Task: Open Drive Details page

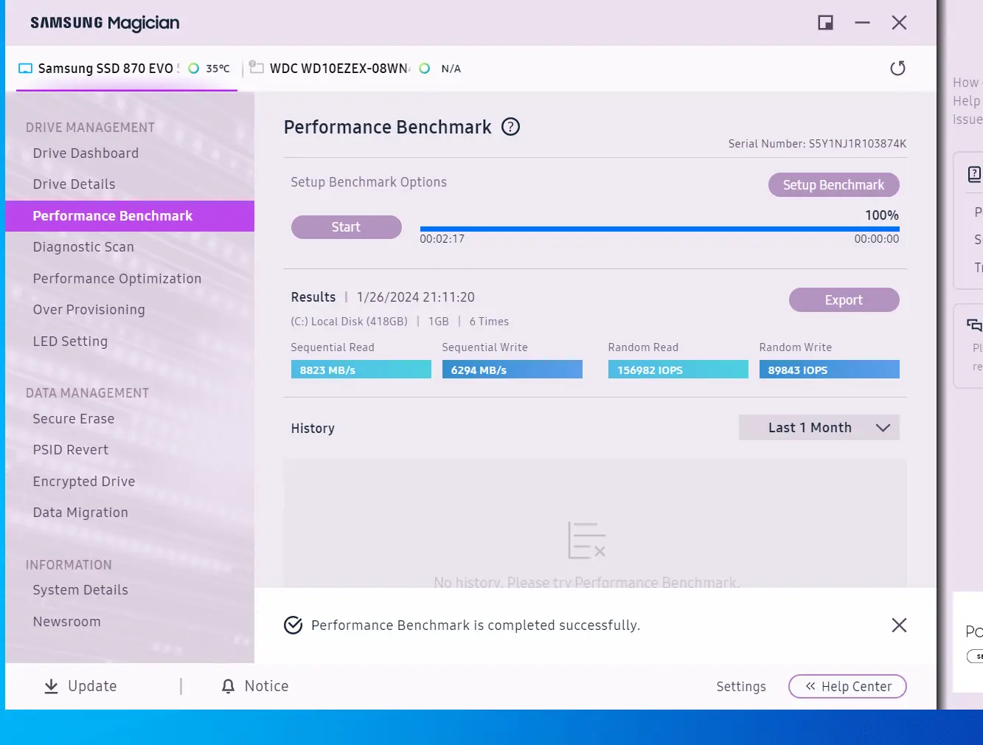Action: pos(74,184)
